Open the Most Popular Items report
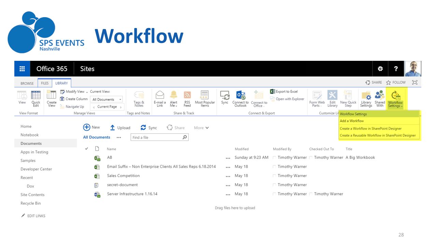 click(x=205, y=99)
